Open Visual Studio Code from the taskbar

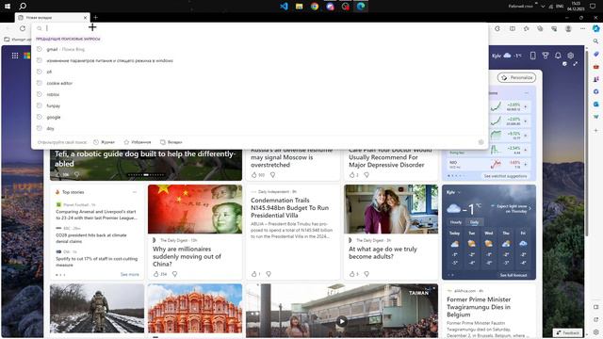coord(284,7)
